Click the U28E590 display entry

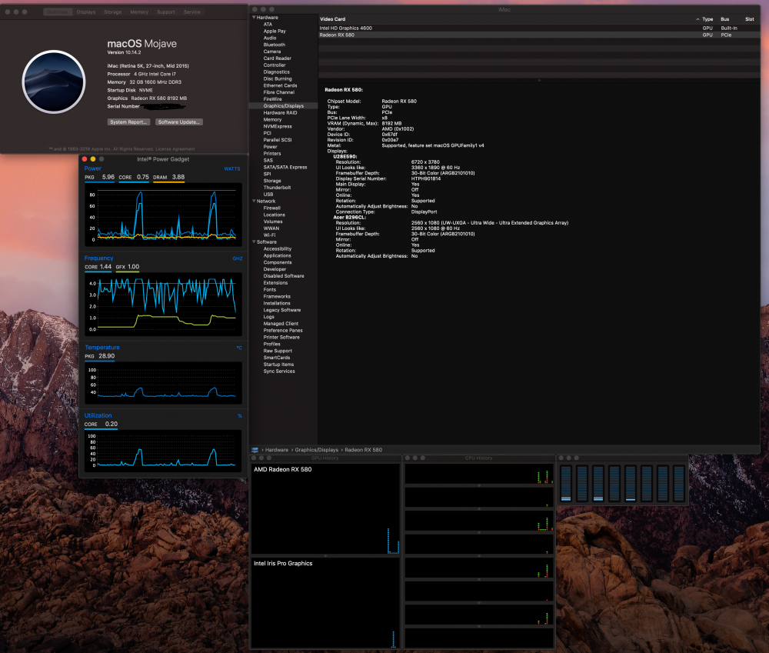click(x=345, y=156)
